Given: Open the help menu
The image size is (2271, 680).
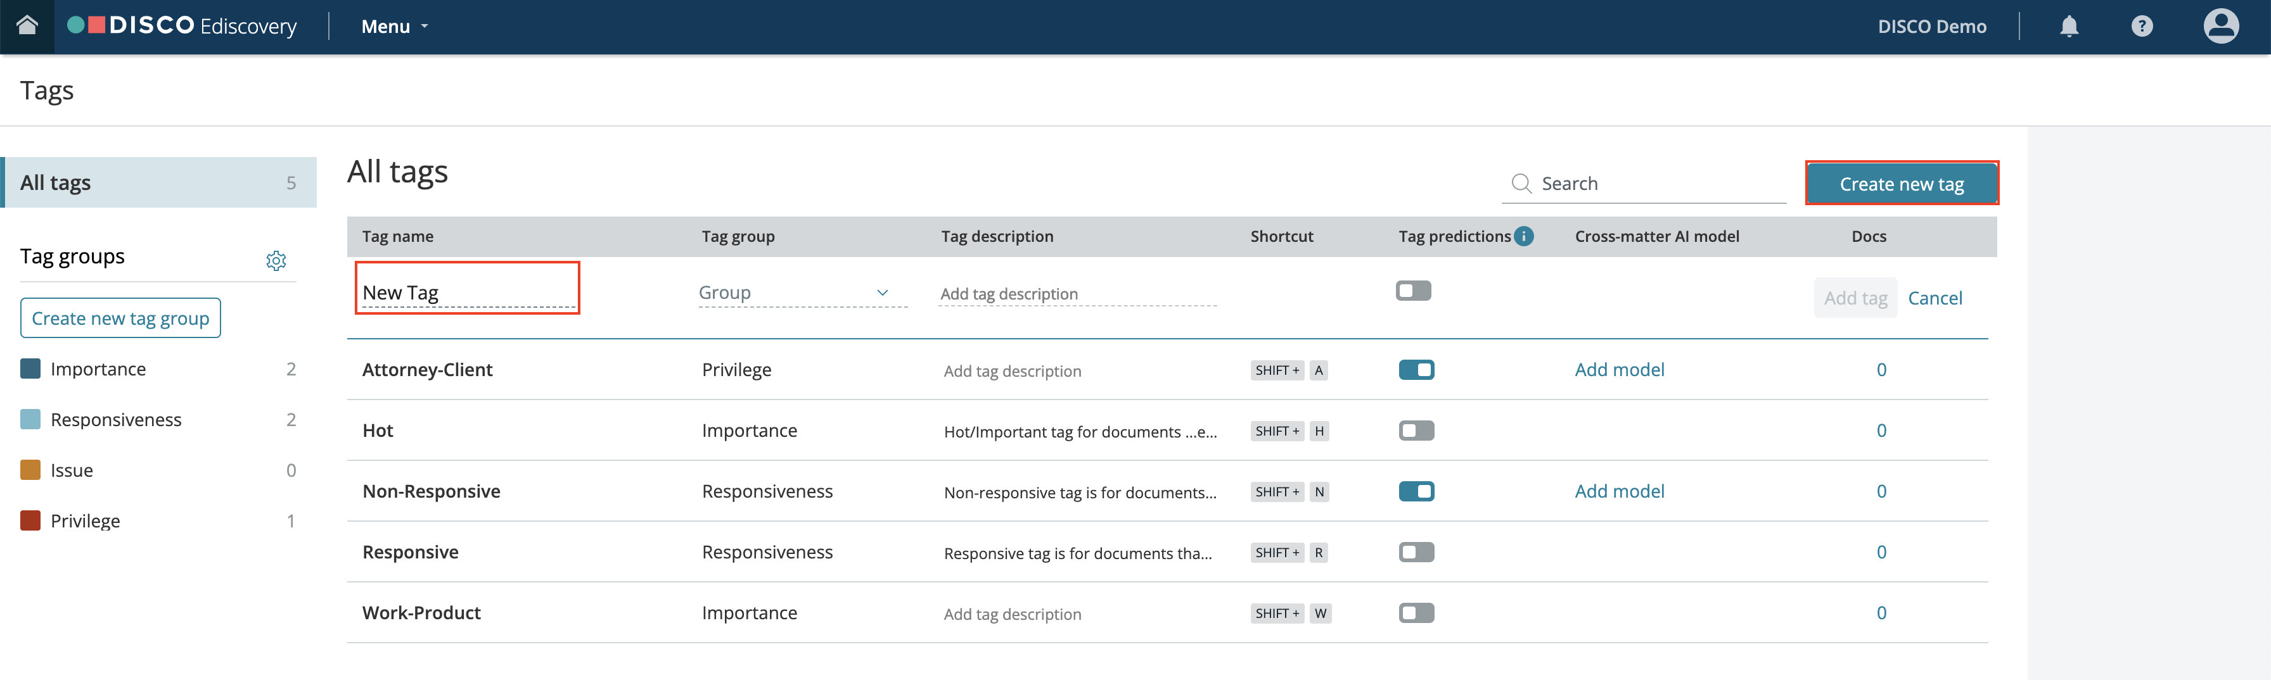Looking at the screenshot, I should [2141, 27].
